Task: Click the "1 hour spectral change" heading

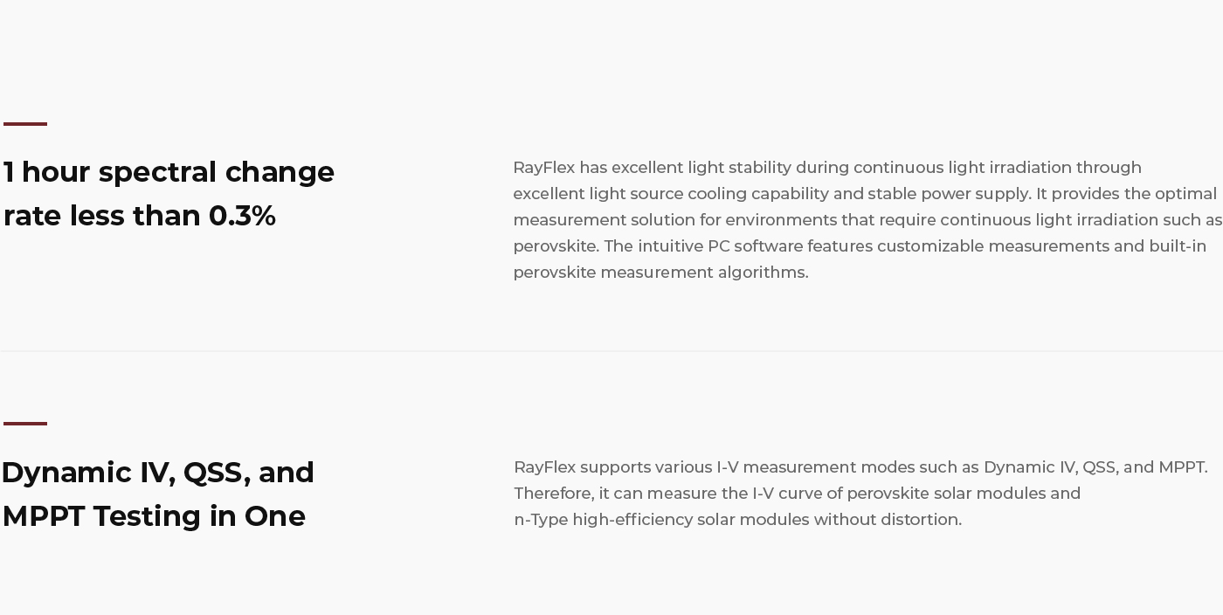Action: [x=169, y=172]
